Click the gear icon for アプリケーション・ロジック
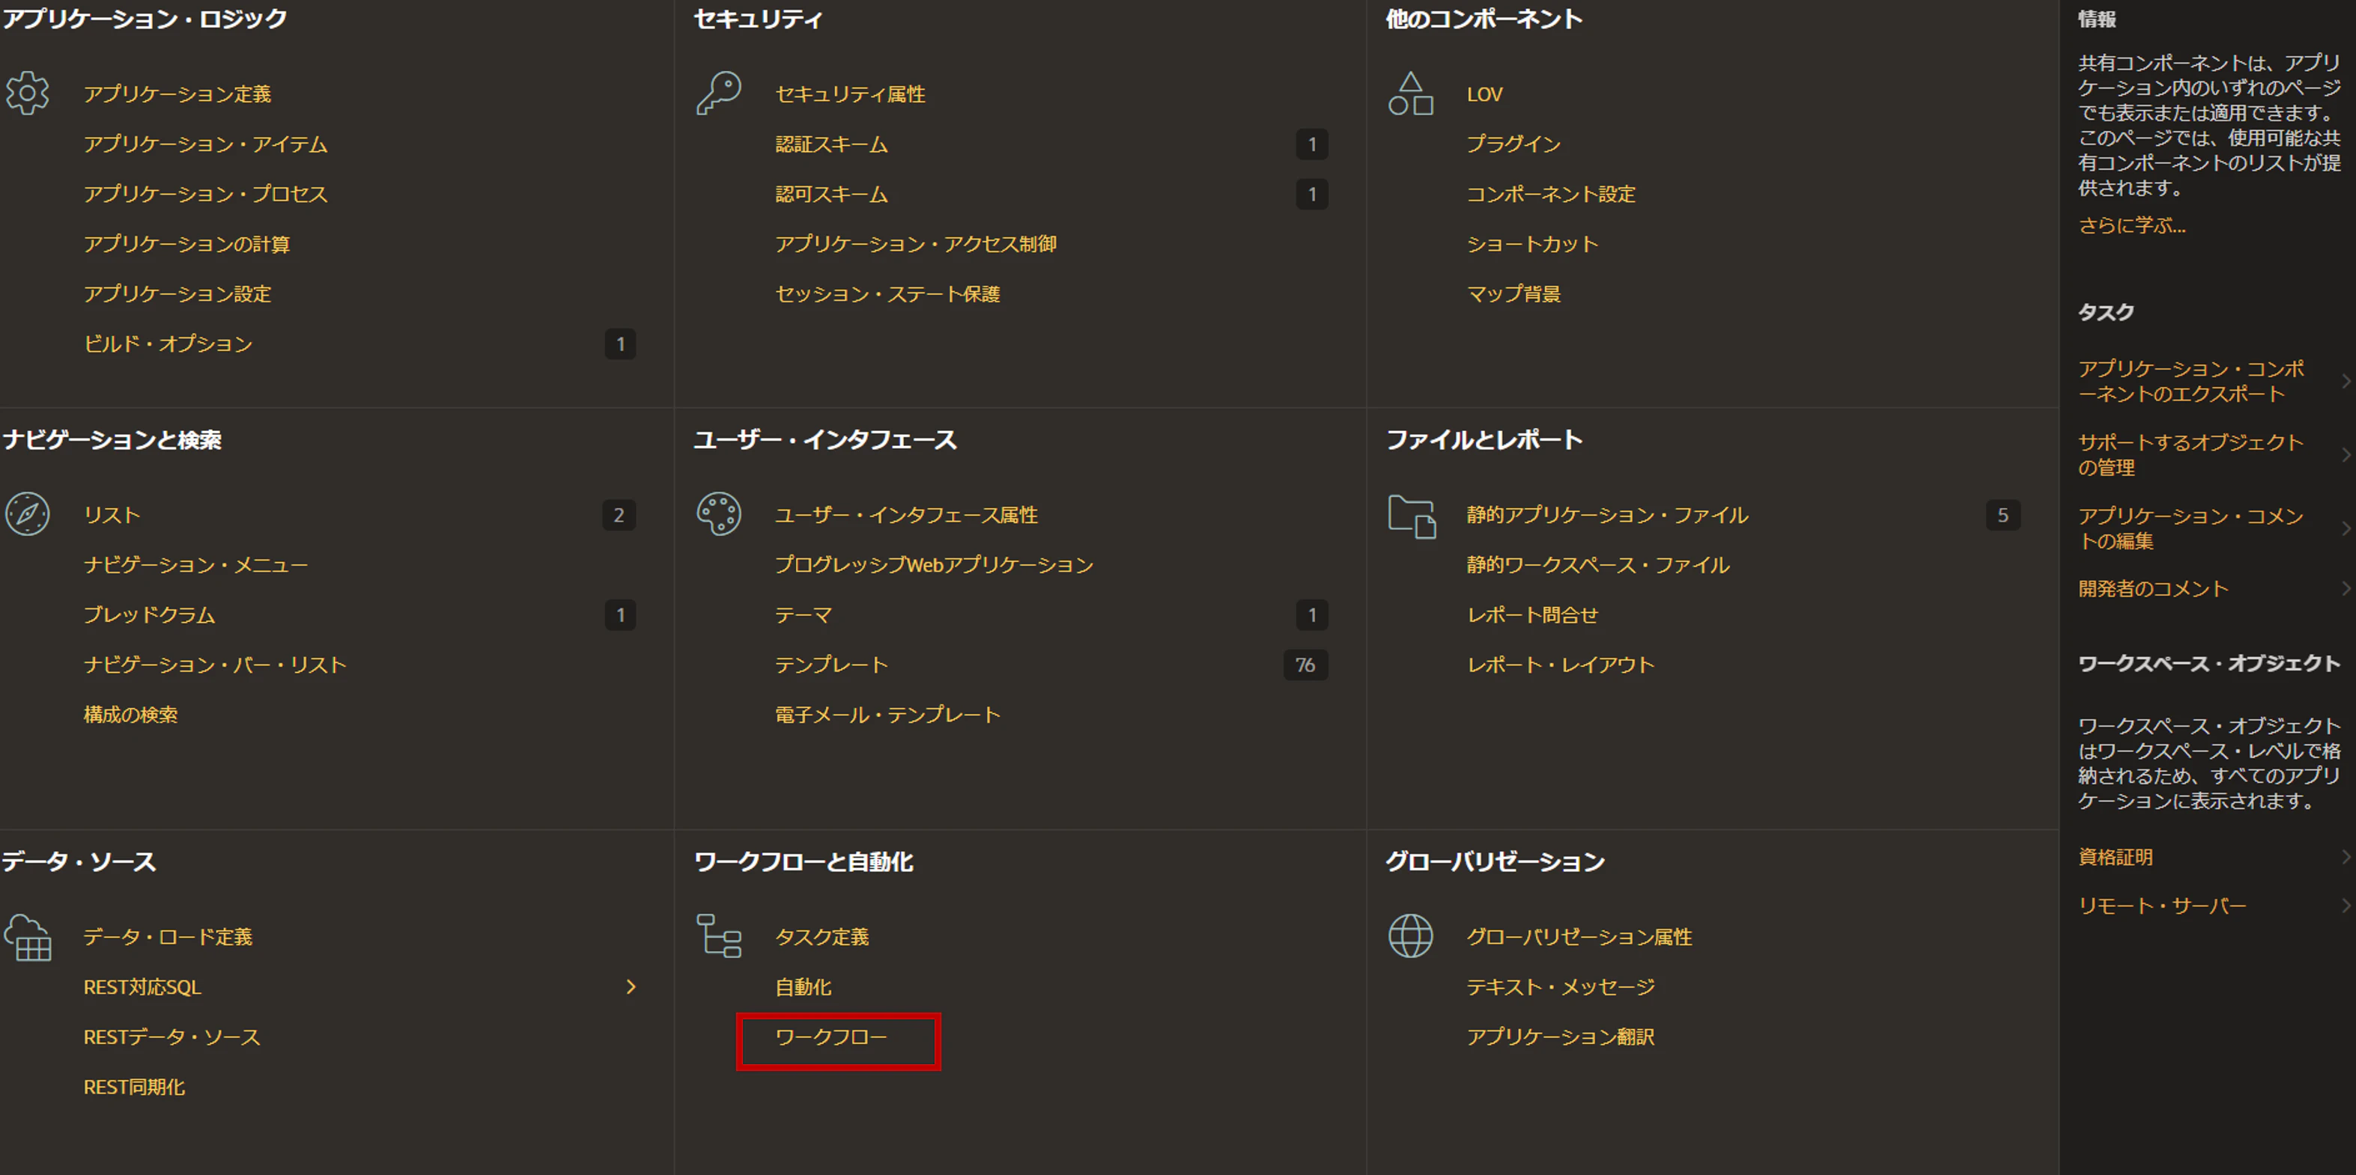This screenshot has width=2356, height=1175. click(28, 92)
